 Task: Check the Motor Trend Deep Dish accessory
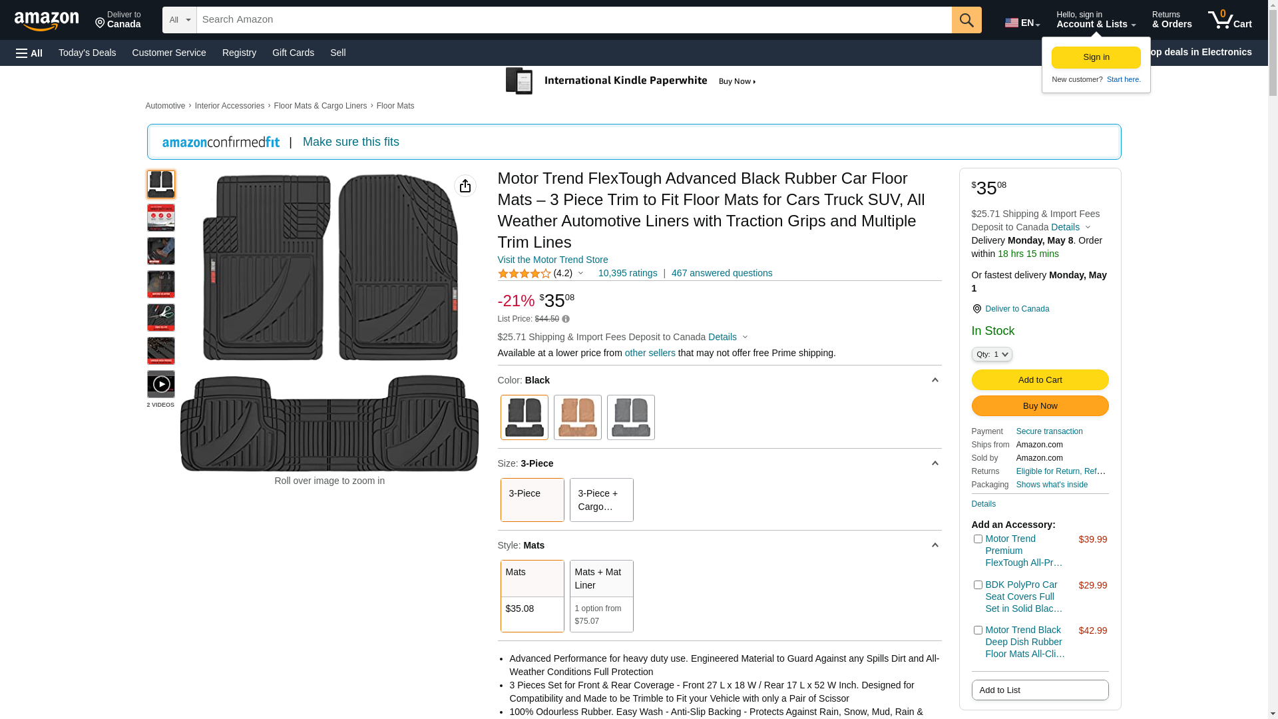coord(977,630)
